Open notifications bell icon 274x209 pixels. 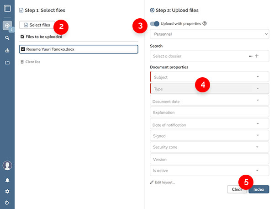click(7, 180)
